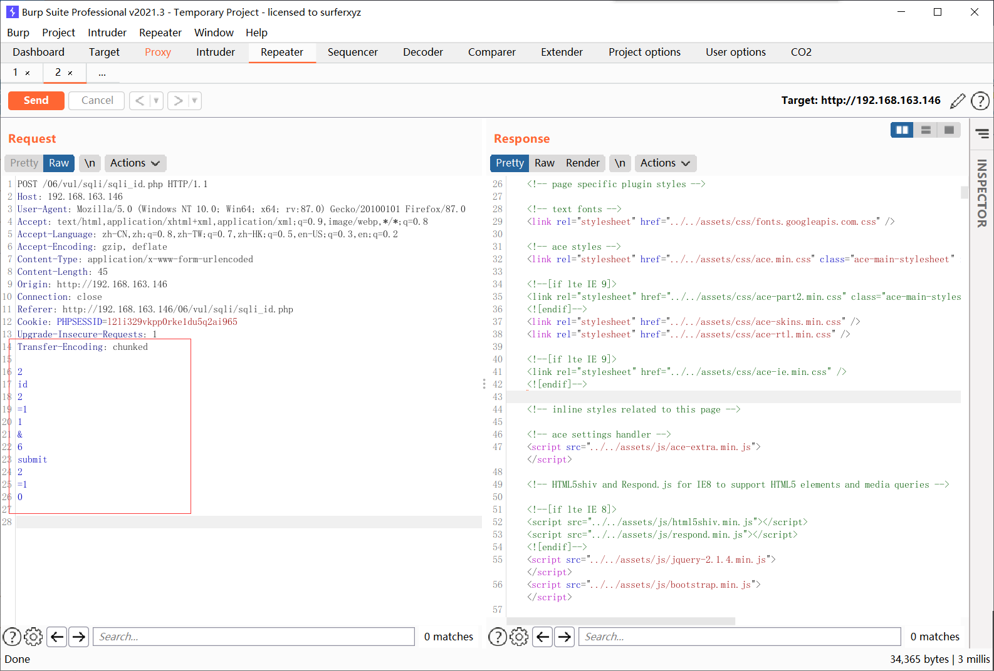Select Pretty view in Request panel
The height and width of the screenshot is (671, 994).
tap(24, 163)
